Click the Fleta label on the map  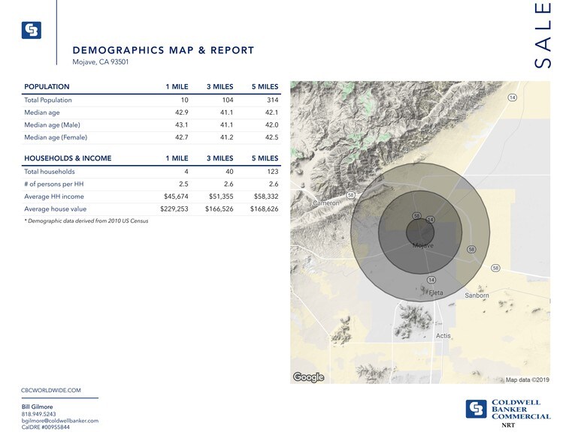tap(436, 292)
